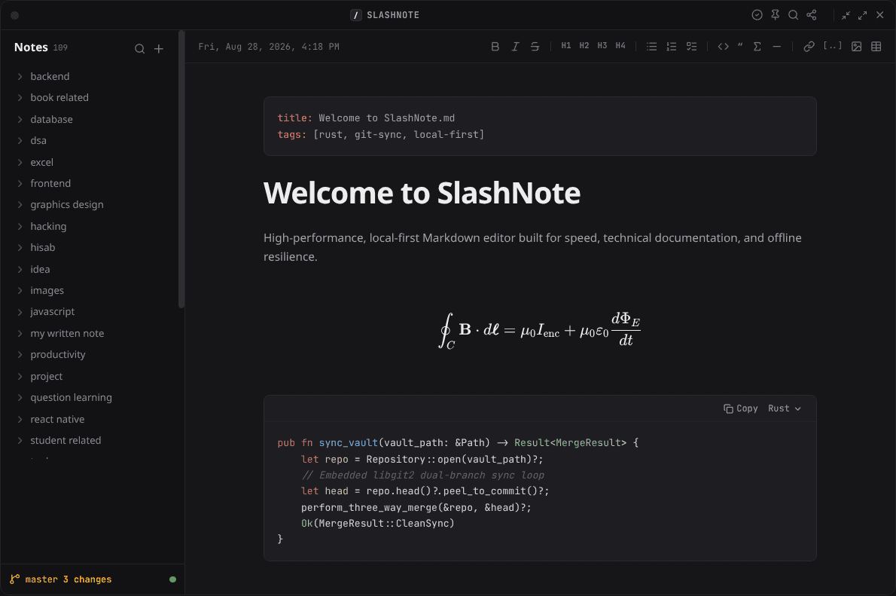This screenshot has width=896, height=596.
Task: Insert an H2 heading
Action: point(584,46)
